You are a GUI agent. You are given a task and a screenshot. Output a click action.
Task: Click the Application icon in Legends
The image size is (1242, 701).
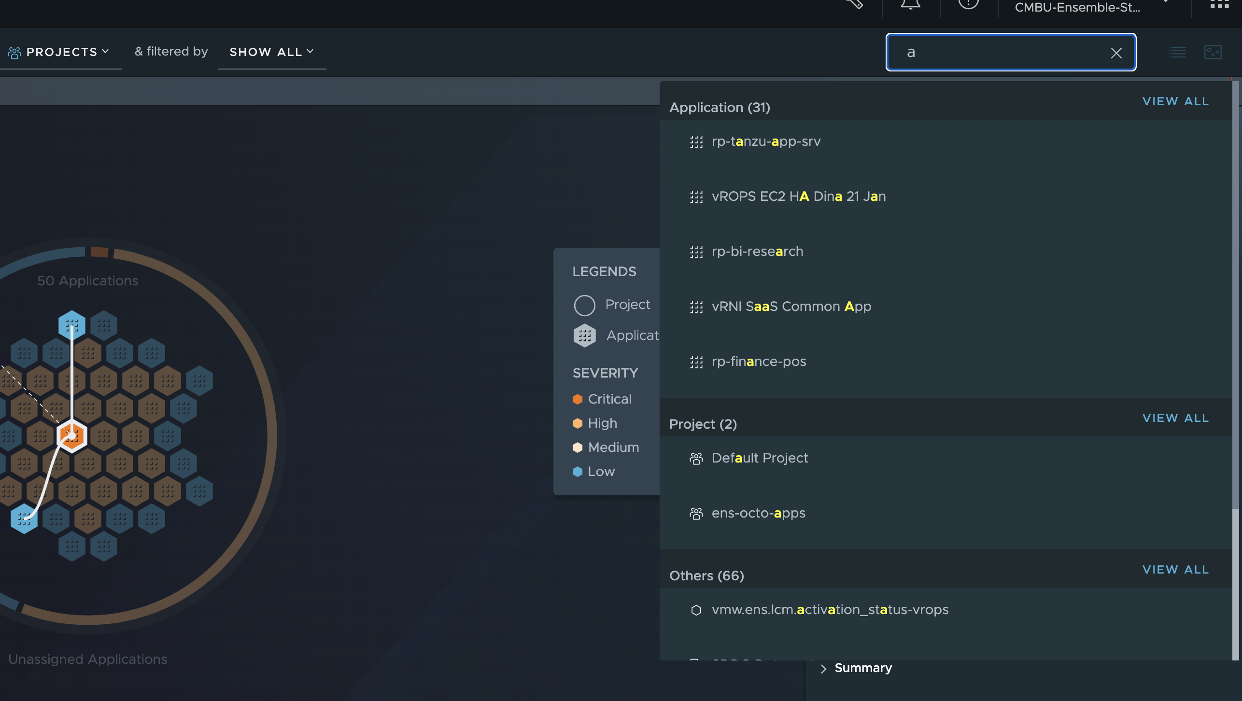click(x=583, y=334)
